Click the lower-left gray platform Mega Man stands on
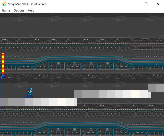This screenshot has width=164, height=136. coord(39,102)
